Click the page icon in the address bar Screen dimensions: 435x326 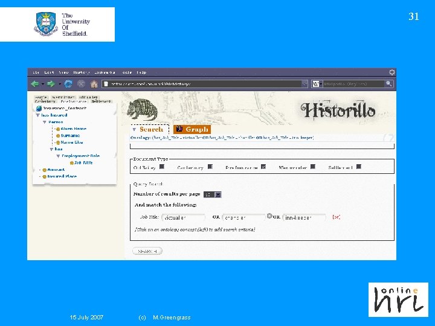point(106,84)
